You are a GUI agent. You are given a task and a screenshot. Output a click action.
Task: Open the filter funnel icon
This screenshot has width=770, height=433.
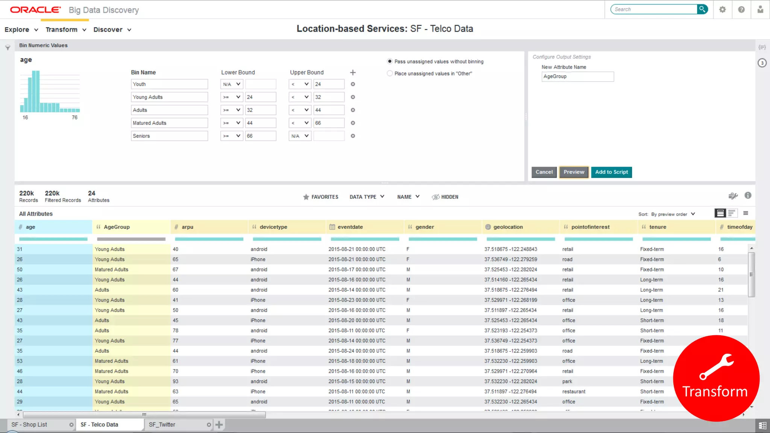[8, 48]
